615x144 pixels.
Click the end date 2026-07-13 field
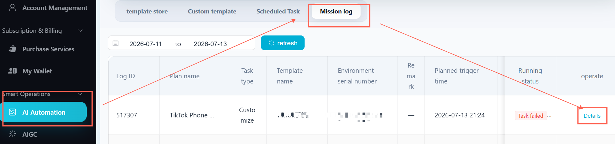tap(210, 44)
